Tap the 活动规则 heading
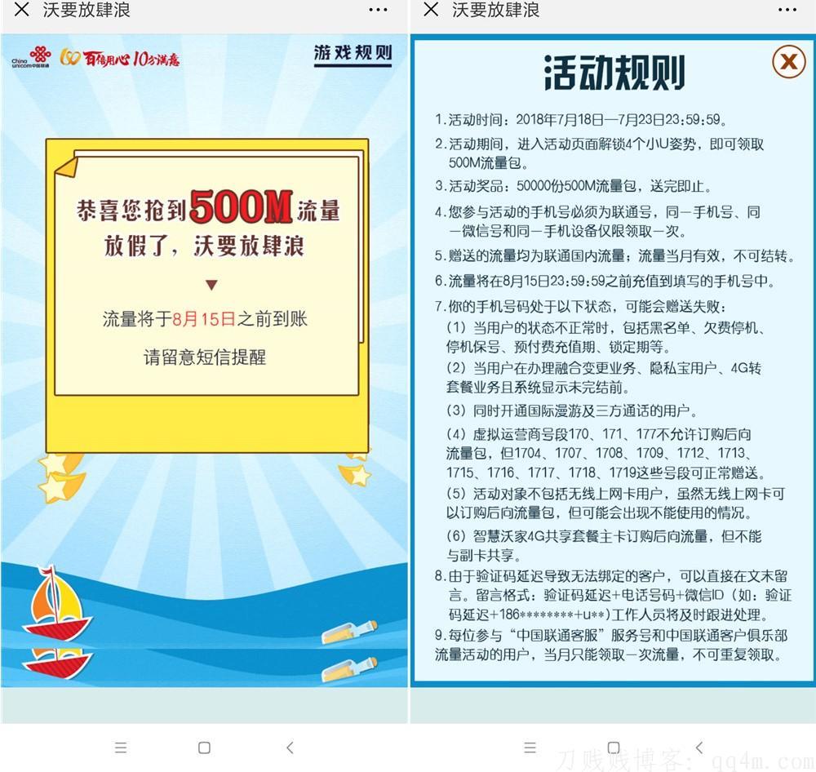 click(x=614, y=73)
